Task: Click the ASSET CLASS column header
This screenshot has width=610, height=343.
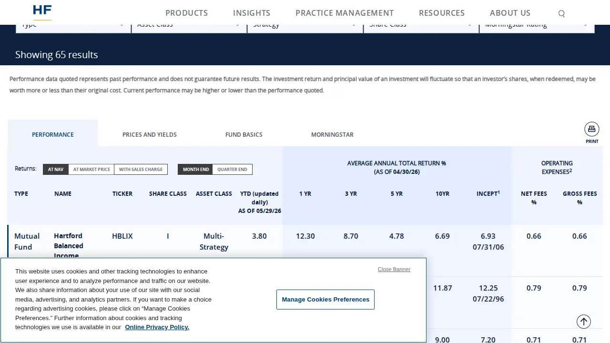Action: (x=214, y=193)
